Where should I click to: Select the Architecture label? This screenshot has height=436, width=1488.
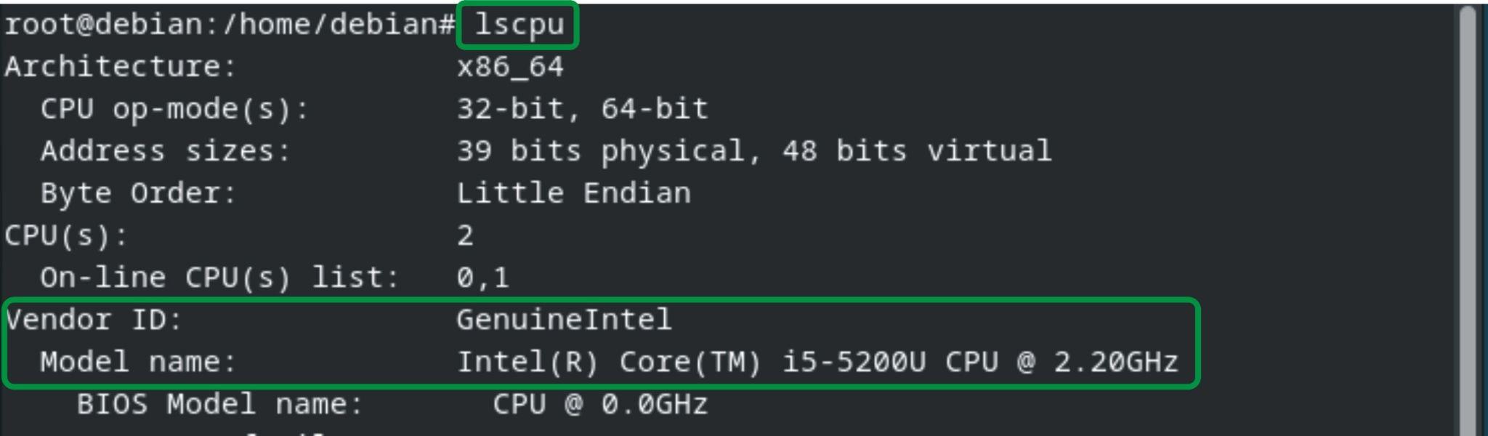tap(121, 67)
